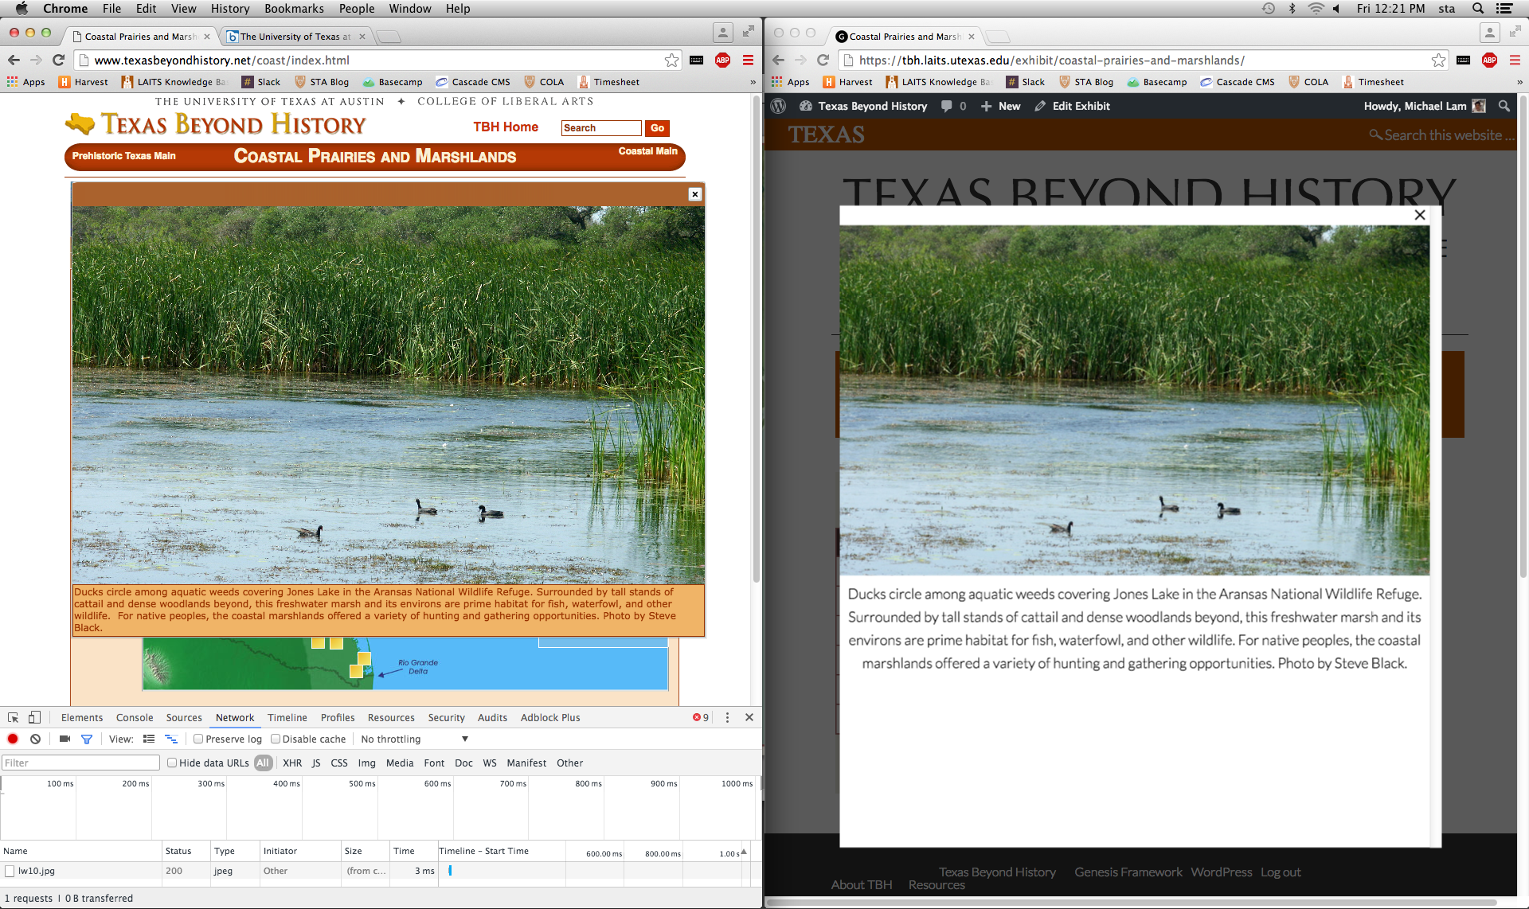Screen dimensions: 1529x909
Task: Switch to The University of Texas tab
Action: [295, 37]
